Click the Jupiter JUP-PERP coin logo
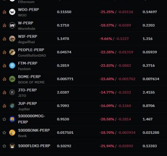This screenshot has height=156, width=167. point(12,106)
